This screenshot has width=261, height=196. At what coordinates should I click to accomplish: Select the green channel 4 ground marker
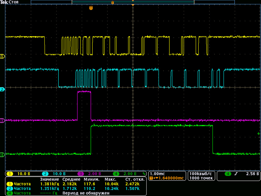click(x=2, y=155)
